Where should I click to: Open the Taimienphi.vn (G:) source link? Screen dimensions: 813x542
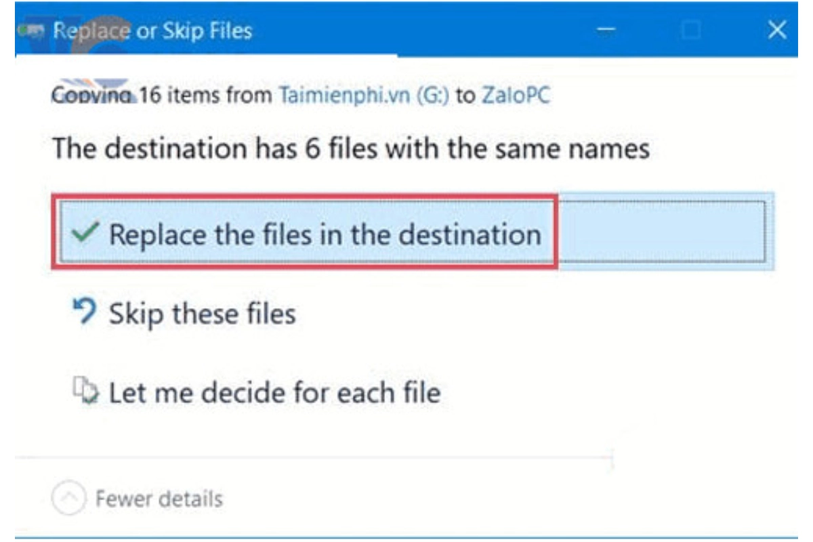(364, 96)
